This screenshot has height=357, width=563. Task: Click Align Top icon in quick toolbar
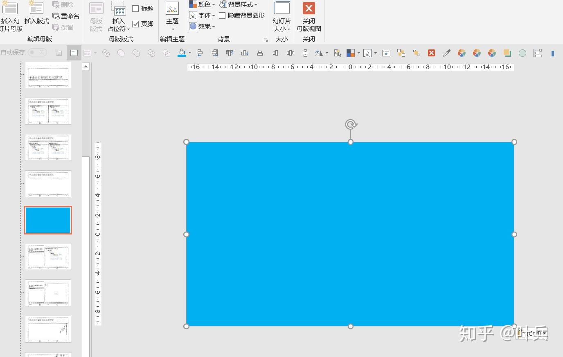[230, 53]
